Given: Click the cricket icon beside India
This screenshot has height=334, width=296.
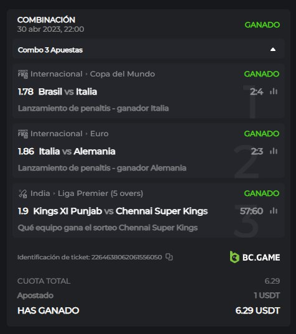Looking at the screenshot, I should [23, 193].
